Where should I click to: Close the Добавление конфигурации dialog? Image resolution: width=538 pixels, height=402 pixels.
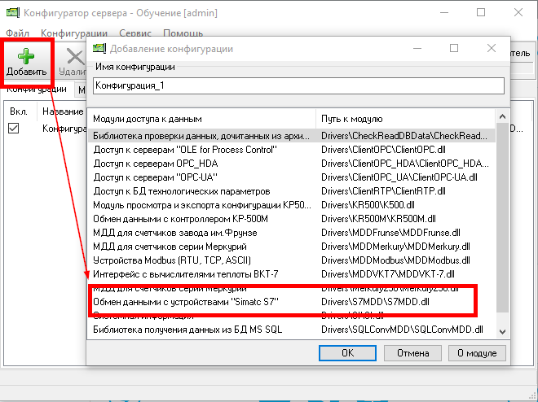(x=491, y=49)
